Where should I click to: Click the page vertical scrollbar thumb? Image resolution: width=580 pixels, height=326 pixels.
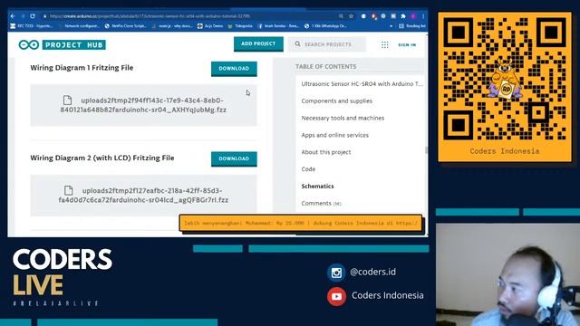tap(426, 150)
